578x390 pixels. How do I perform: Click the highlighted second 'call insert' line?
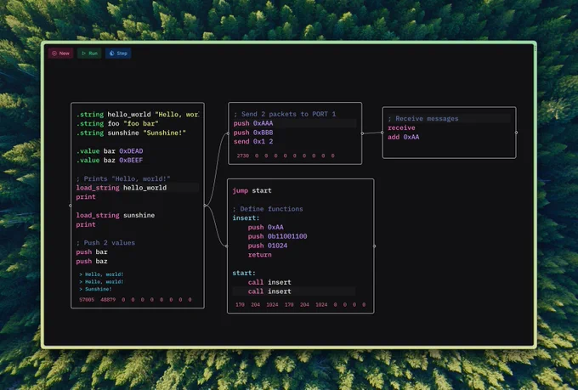tap(294, 291)
